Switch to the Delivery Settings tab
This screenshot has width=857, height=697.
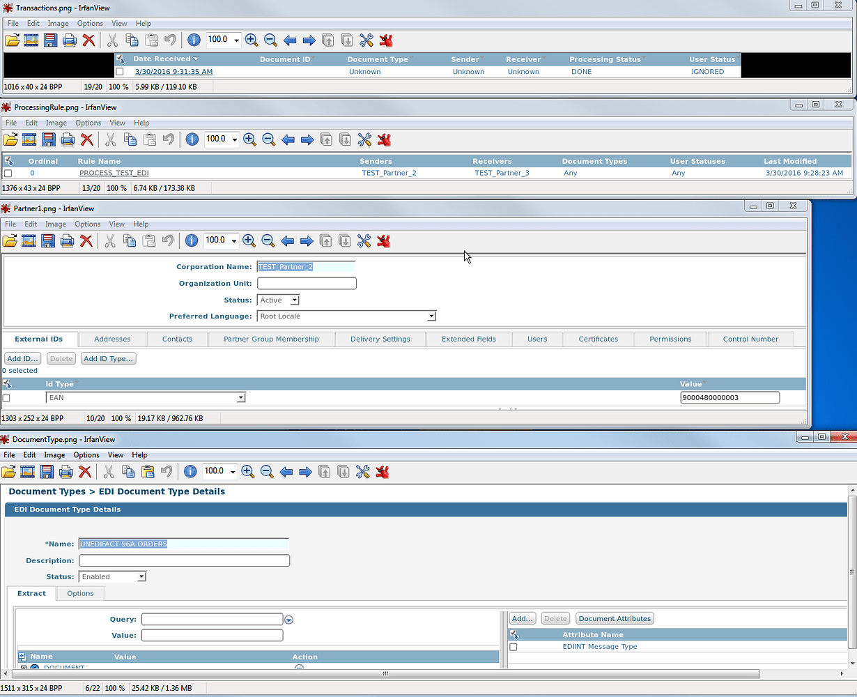(380, 339)
